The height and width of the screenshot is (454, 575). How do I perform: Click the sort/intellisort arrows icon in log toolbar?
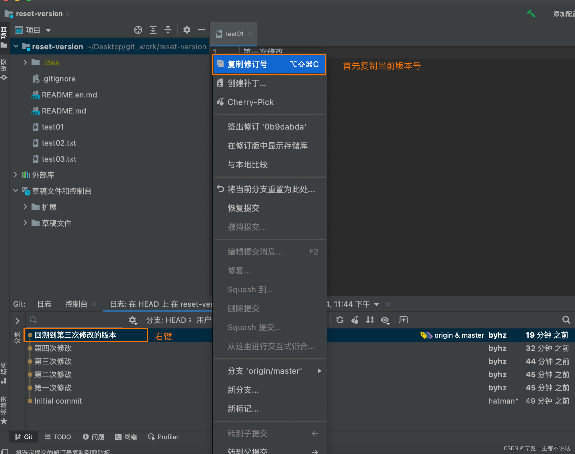pyautogui.click(x=370, y=320)
